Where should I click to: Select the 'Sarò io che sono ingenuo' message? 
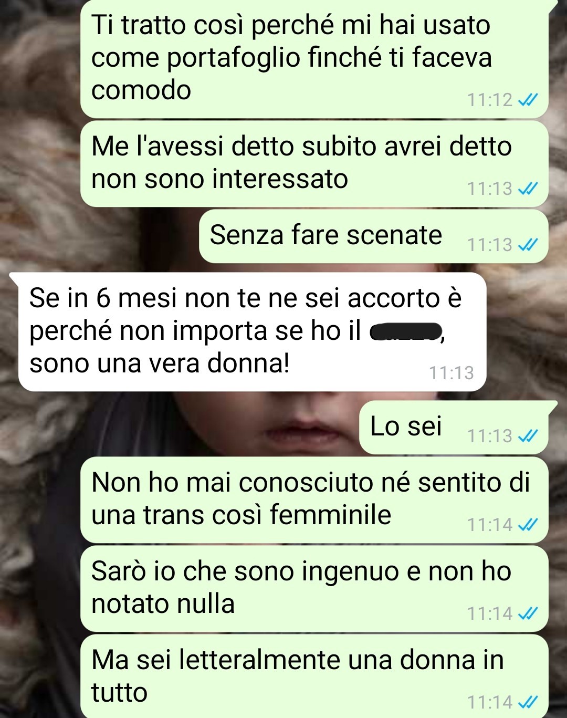(314, 589)
